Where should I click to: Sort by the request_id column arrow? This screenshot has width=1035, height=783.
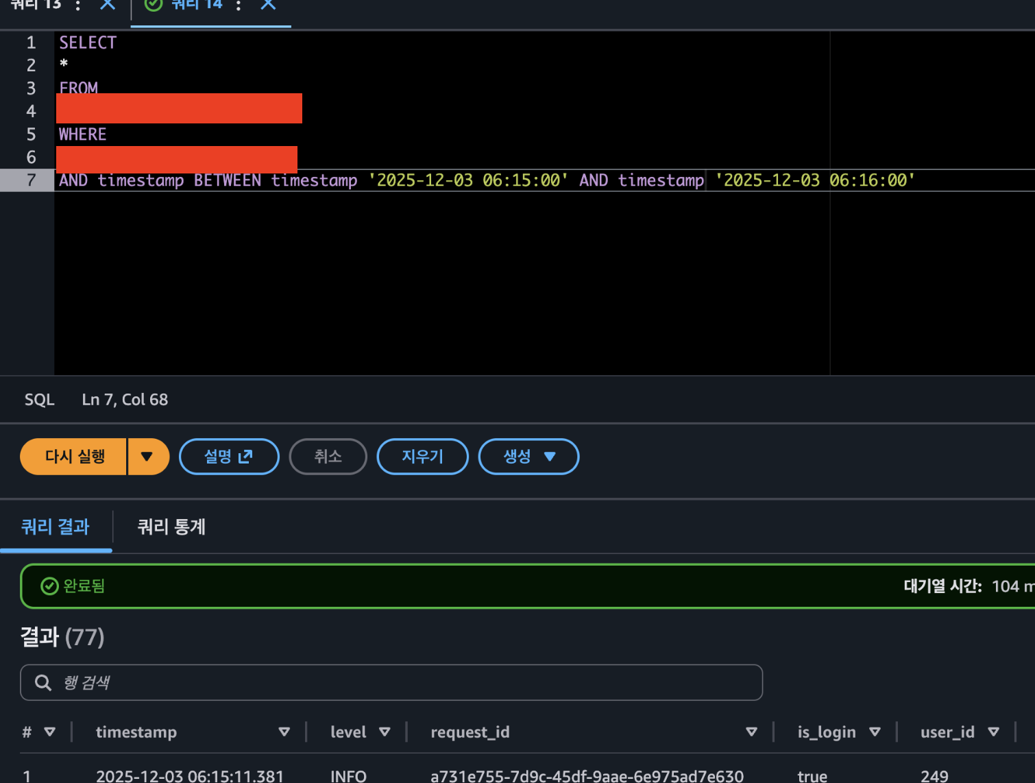751,732
